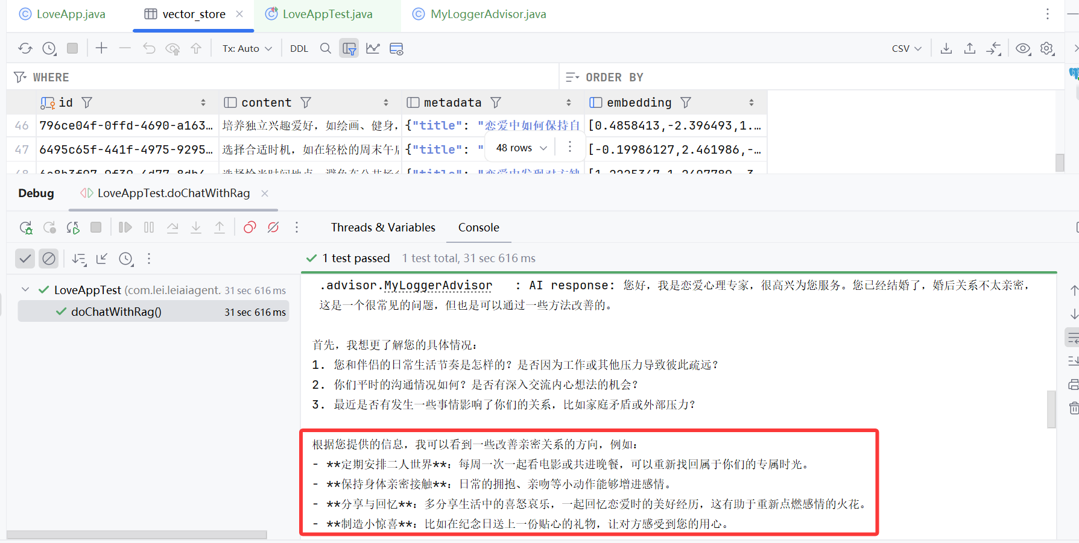Reload the vector_store table data
The height and width of the screenshot is (543, 1079).
25,48
